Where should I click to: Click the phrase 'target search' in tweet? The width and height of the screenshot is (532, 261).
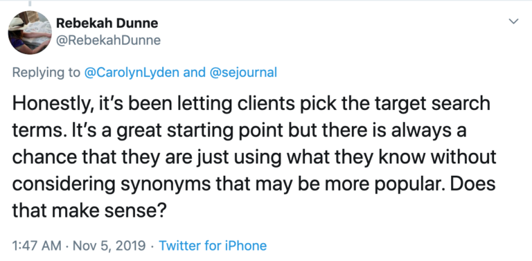pos(432,104)
